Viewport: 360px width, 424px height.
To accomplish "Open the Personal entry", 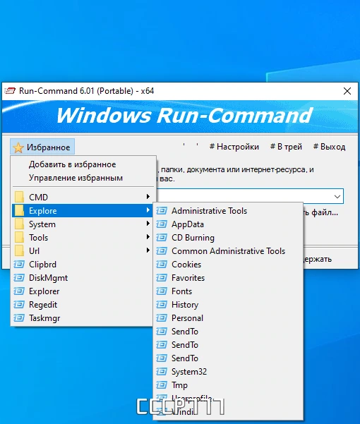I will tap(228, 318).
